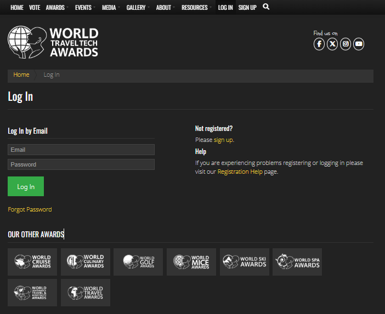
Task: Expand the About dropdown menu
Action: 166,8
